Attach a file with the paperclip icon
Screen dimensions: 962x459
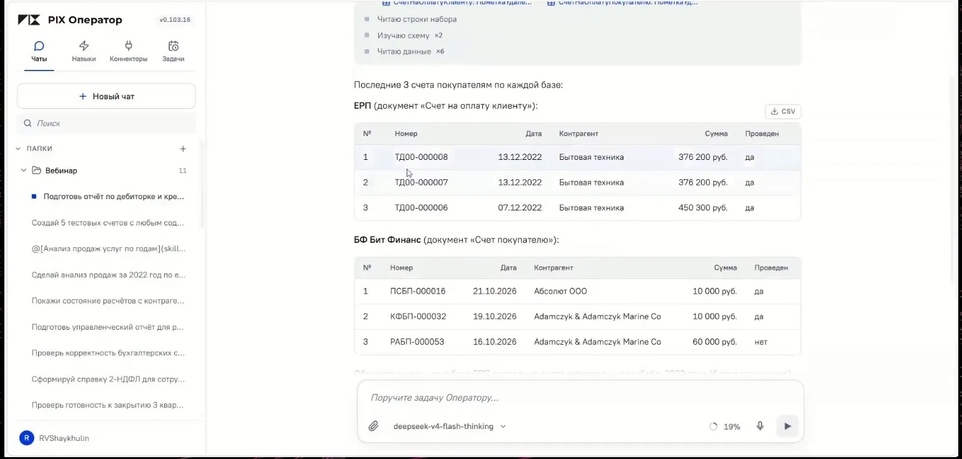click(373, 427)
